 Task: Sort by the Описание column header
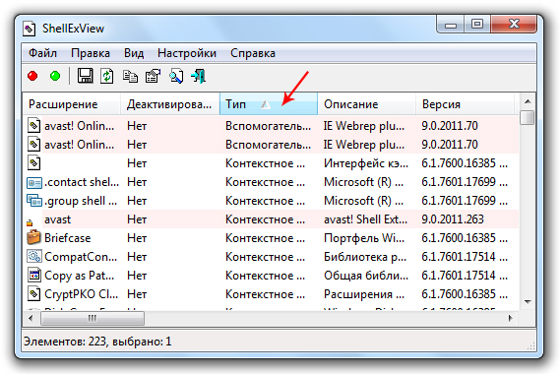pos(367,104)
